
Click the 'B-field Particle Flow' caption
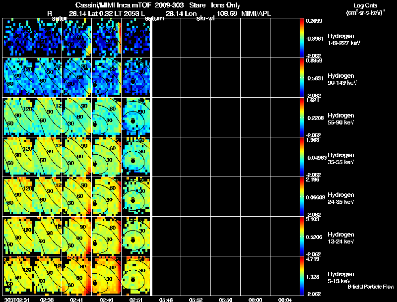[x=371, y=287]
